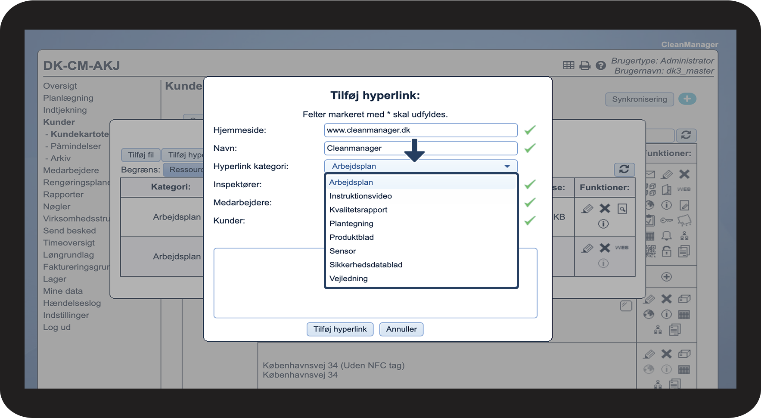
Task: Click the Tilføj fil button
Action: coord(141,155)
